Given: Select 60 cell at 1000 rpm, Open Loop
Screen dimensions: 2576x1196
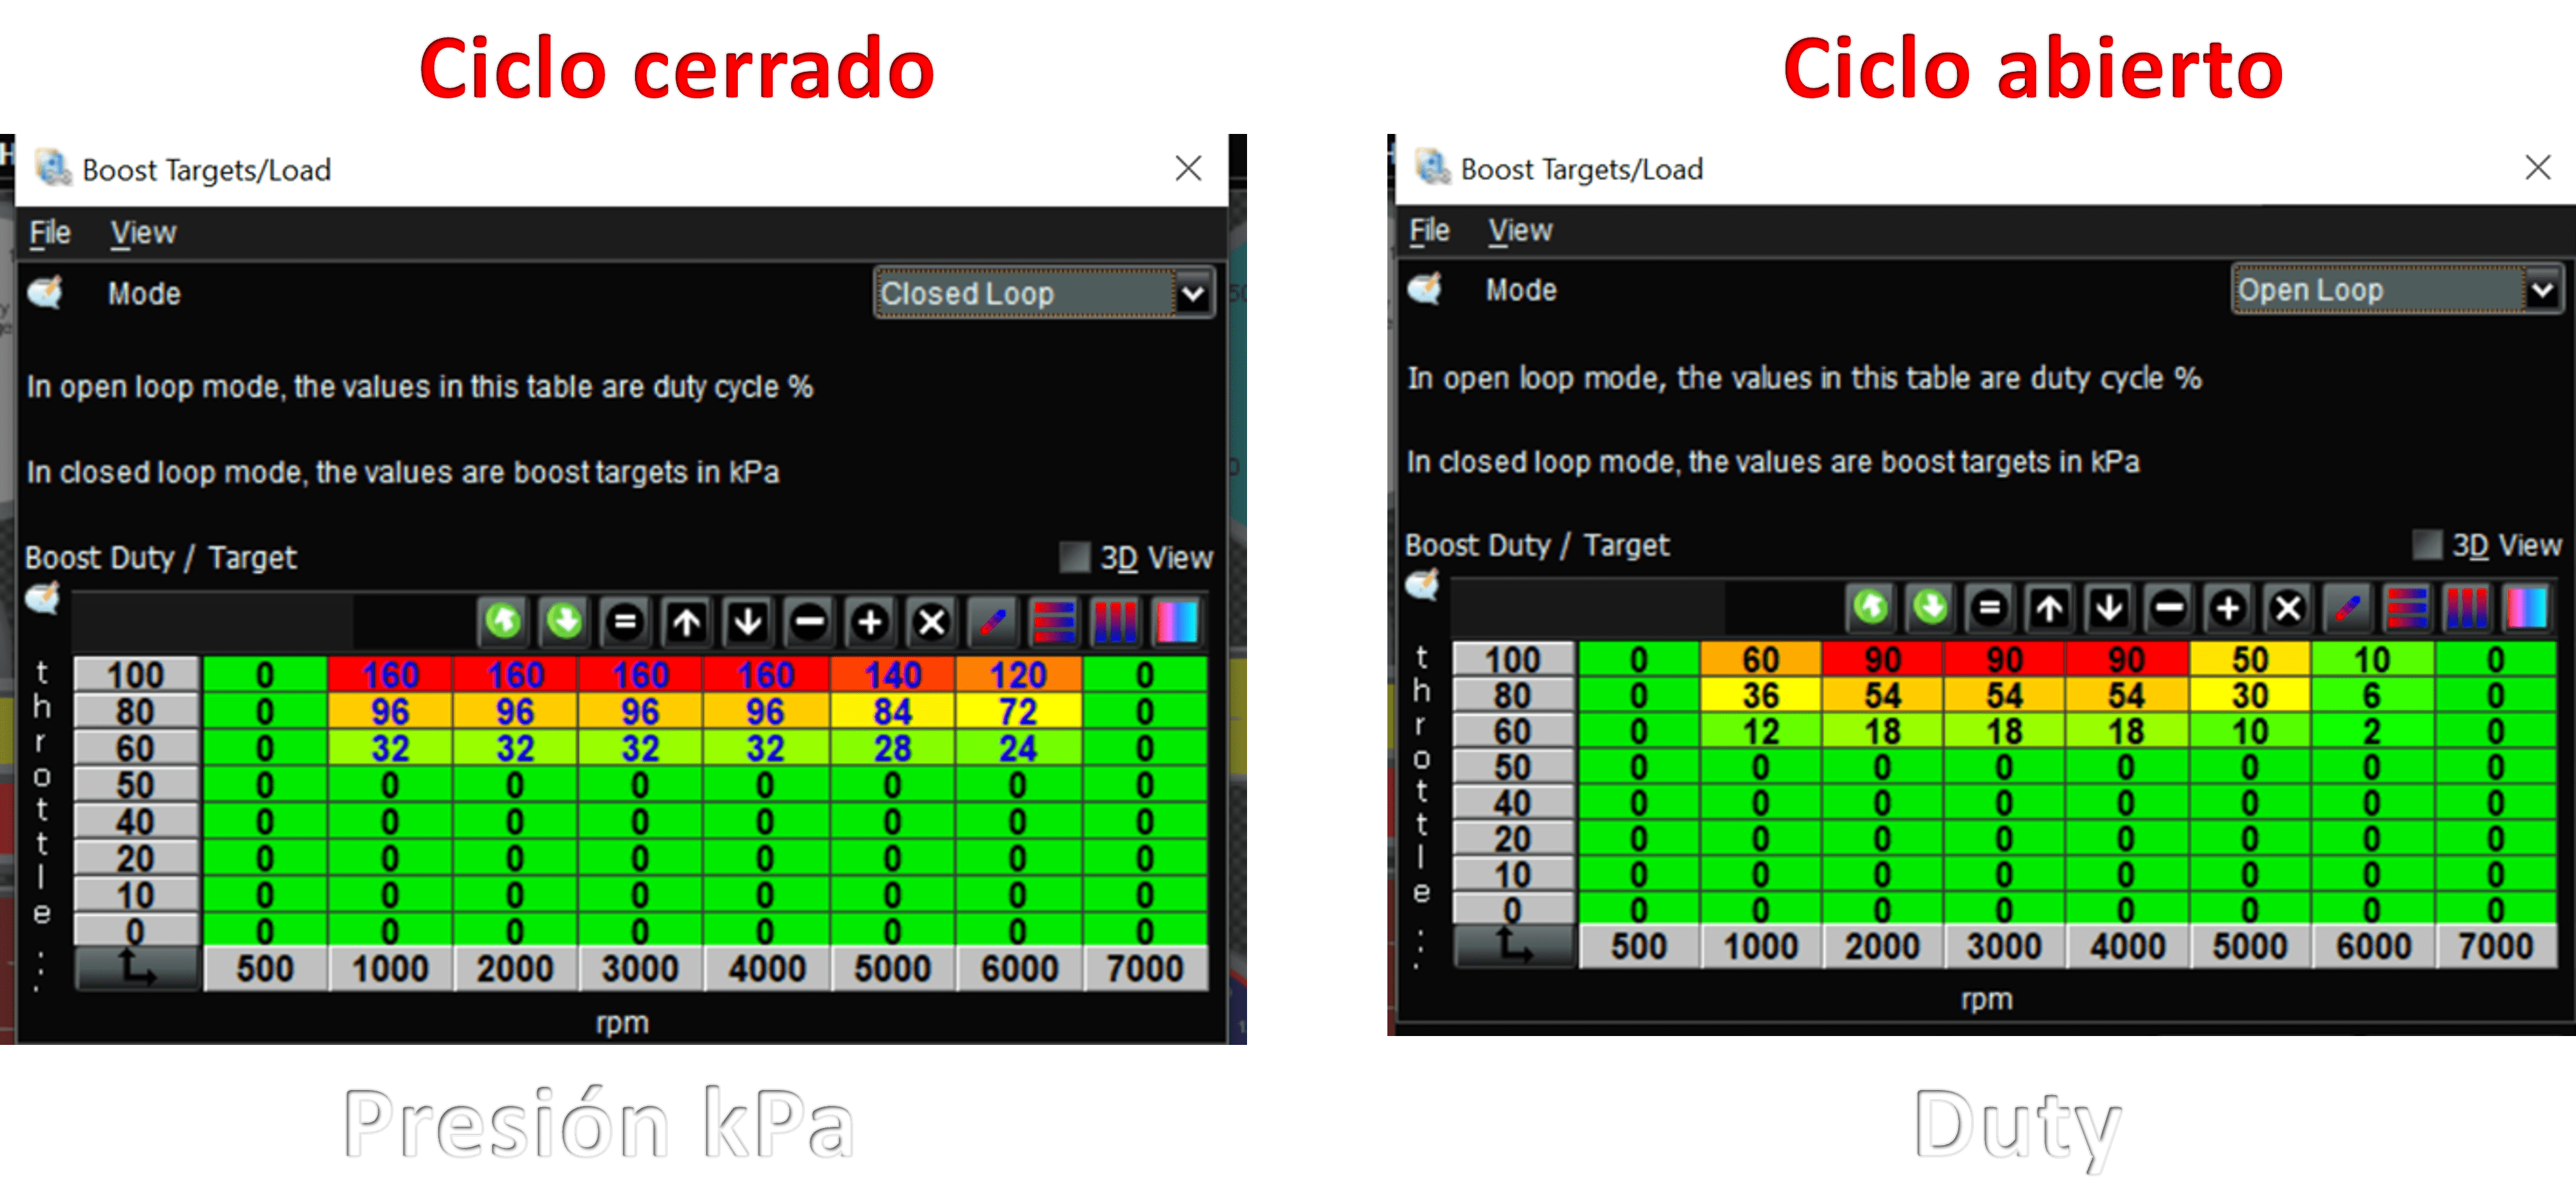Looking at the screenshot, I should click(x=1760, y=660).
